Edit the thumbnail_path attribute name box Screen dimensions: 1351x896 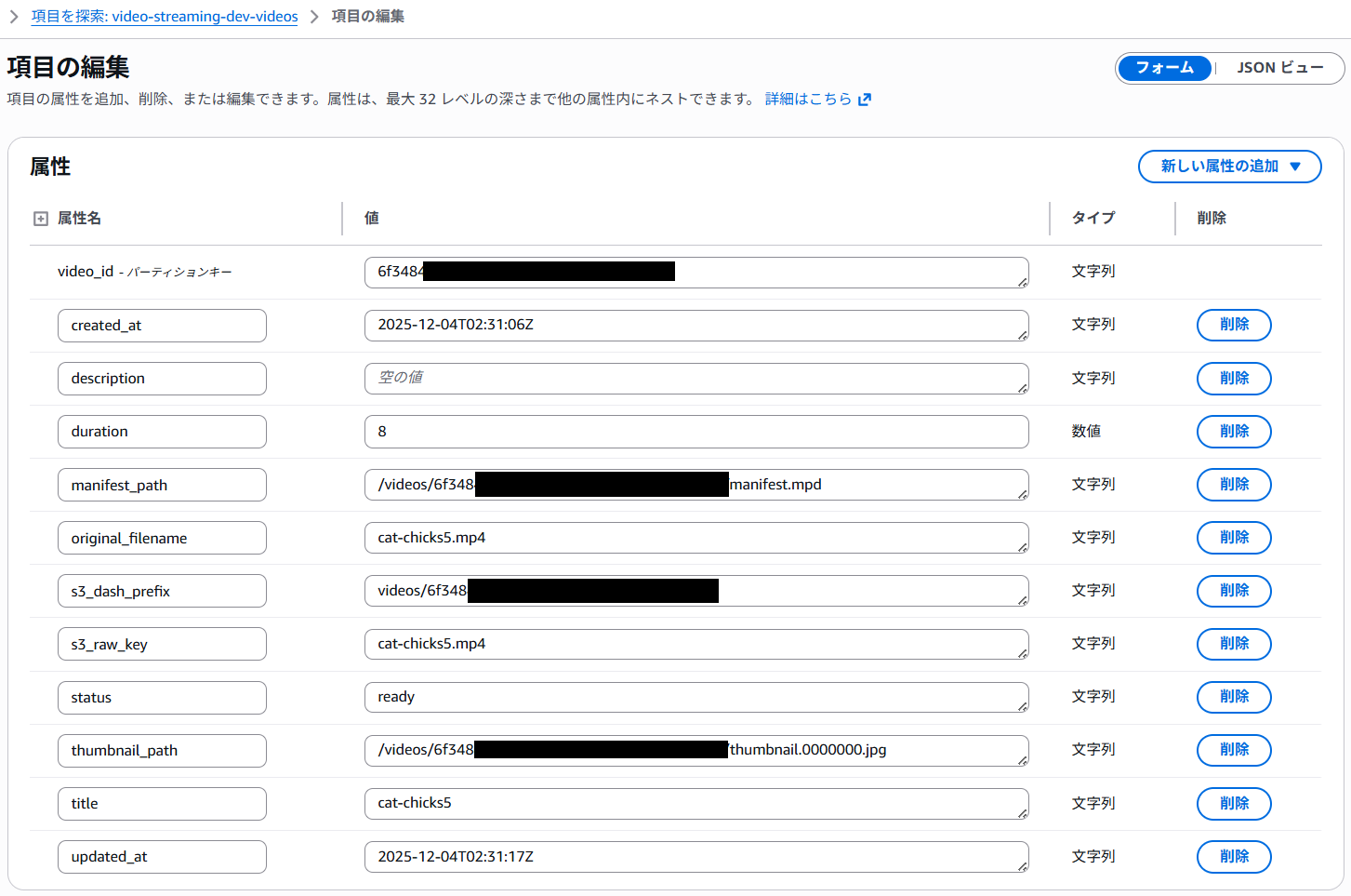162,750
